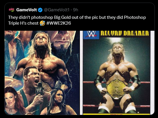Viewport: 158px width, 118px height.
Task: Open the GameVolt profile avatar
Action: (12, 10)
